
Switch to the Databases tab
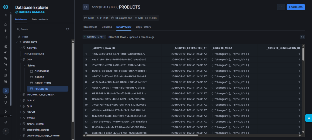21,19
